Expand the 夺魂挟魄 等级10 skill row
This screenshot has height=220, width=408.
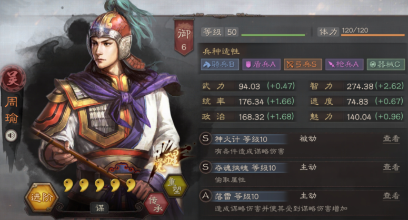pyautogui.click(x=302, y=173)
